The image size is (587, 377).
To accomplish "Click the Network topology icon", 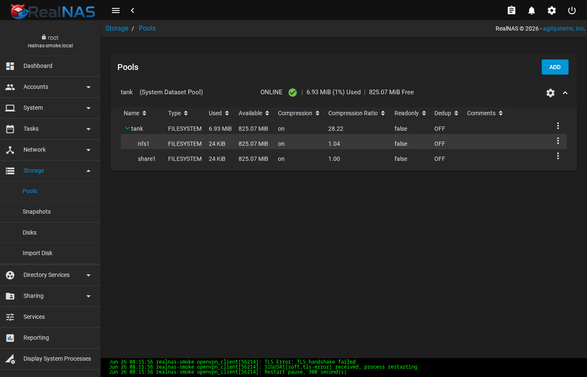I will [x=10, y=150].
